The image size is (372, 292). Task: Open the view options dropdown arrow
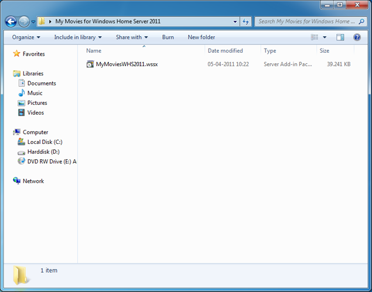click(x=325, y=37)
